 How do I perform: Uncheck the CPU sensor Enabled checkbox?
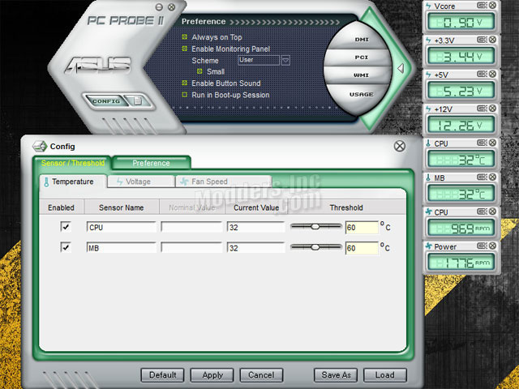tap(66, 227)
